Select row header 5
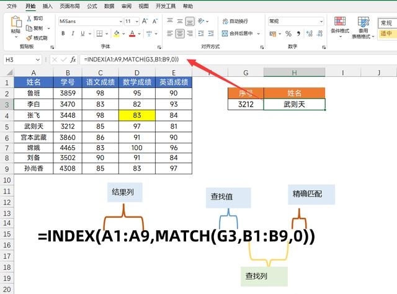 (7, 127)
